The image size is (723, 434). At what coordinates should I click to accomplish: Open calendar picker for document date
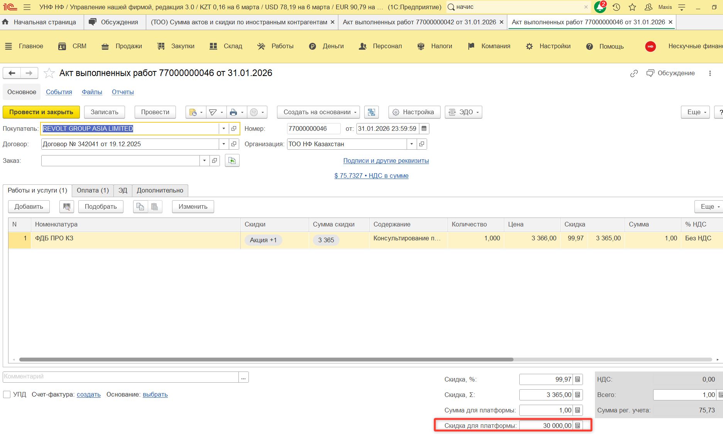tap(424, 129)
